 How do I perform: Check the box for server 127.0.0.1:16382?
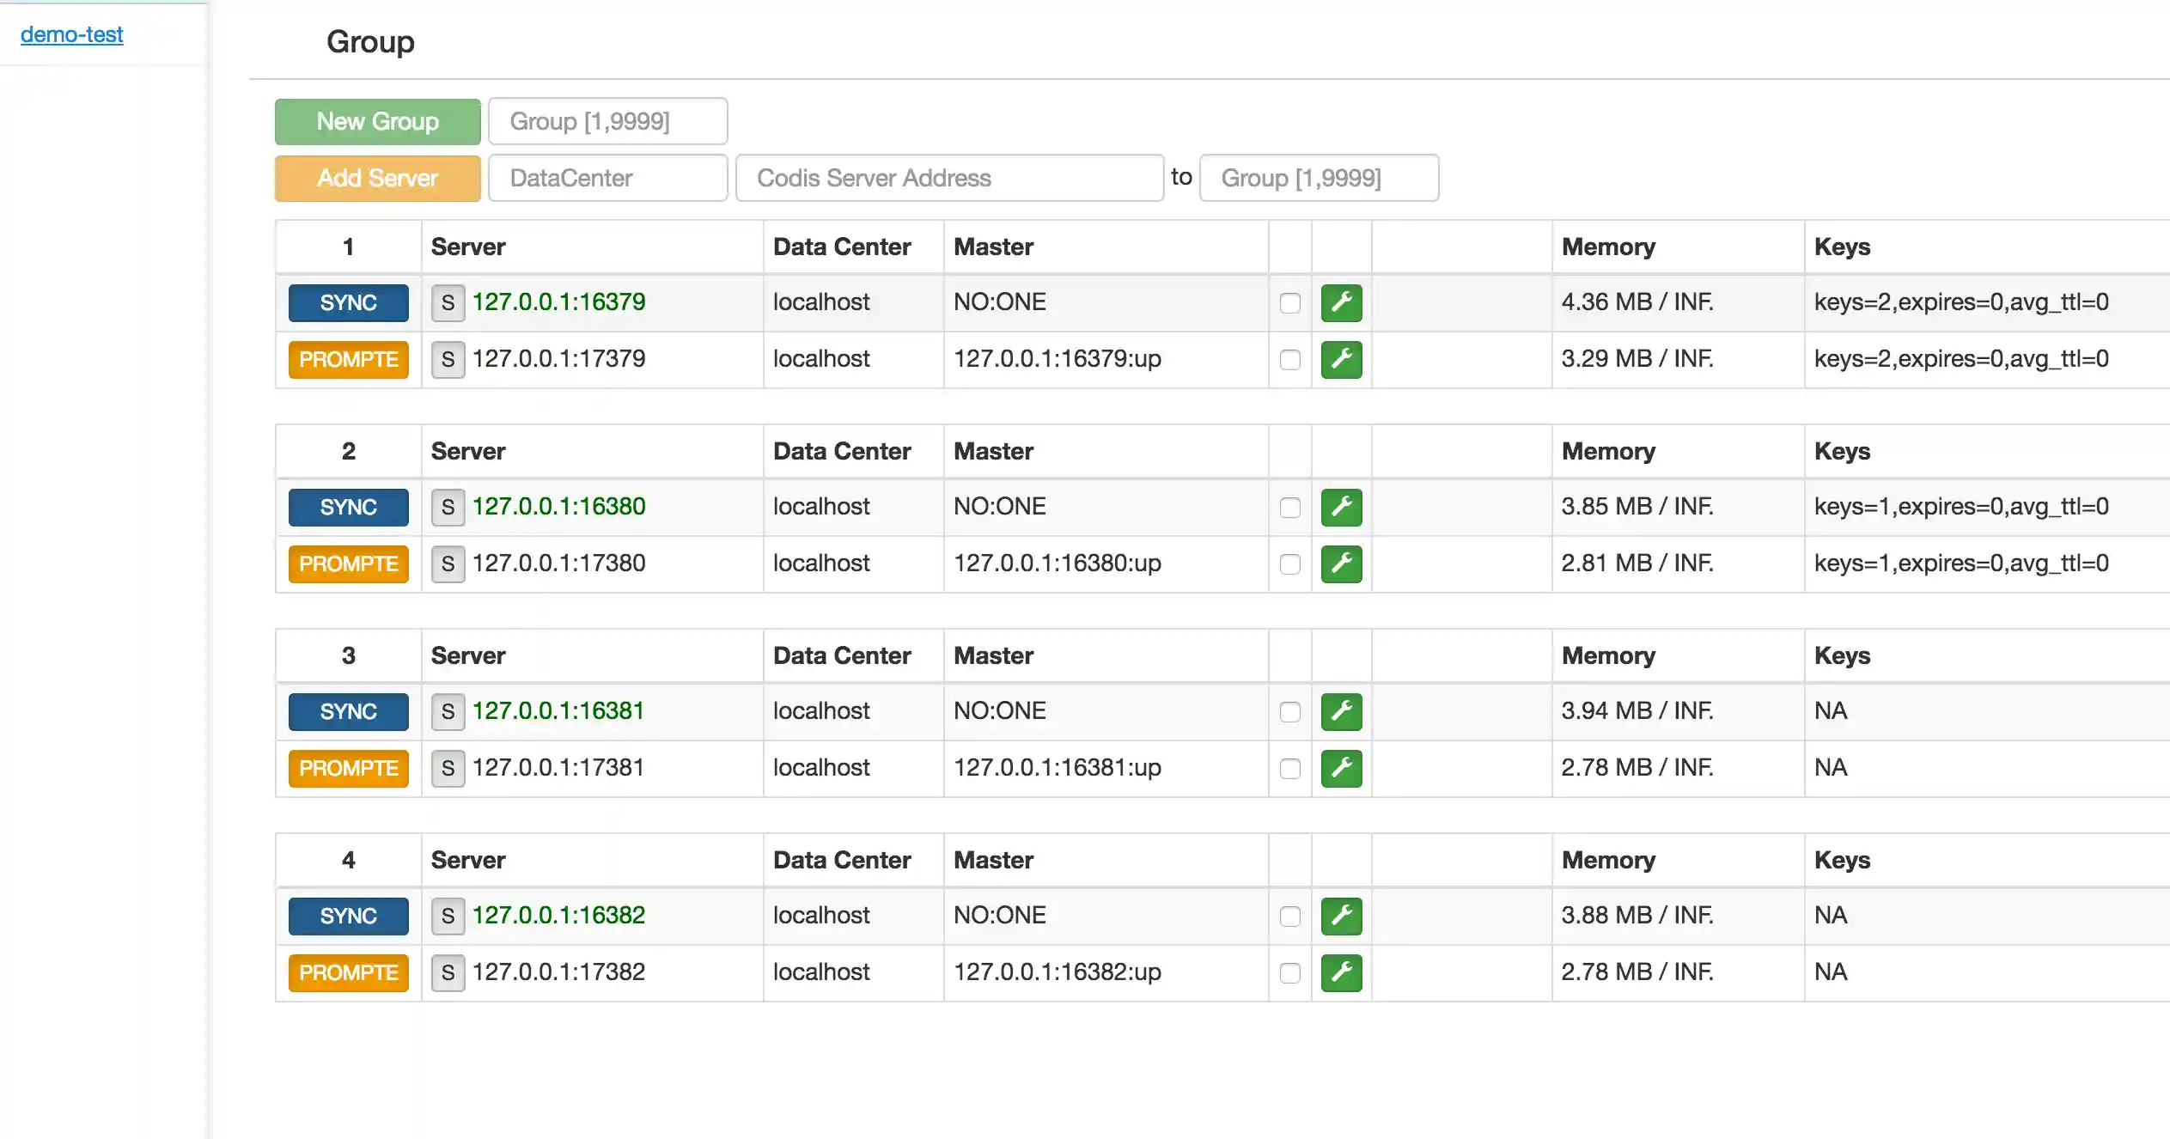click(1289, 916)
